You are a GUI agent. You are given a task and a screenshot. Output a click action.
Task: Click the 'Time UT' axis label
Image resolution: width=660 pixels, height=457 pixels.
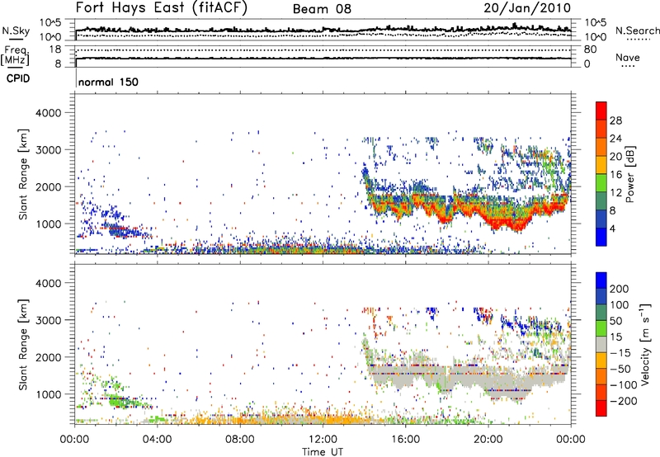(x=323, y=451)
